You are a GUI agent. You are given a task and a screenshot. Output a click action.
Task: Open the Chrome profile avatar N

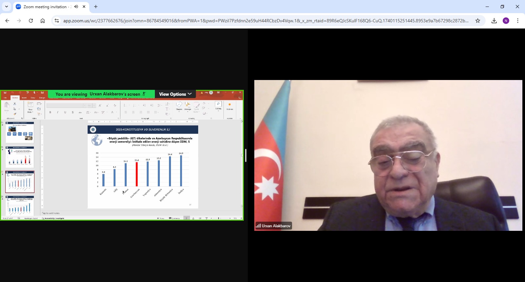pos(506,21)
